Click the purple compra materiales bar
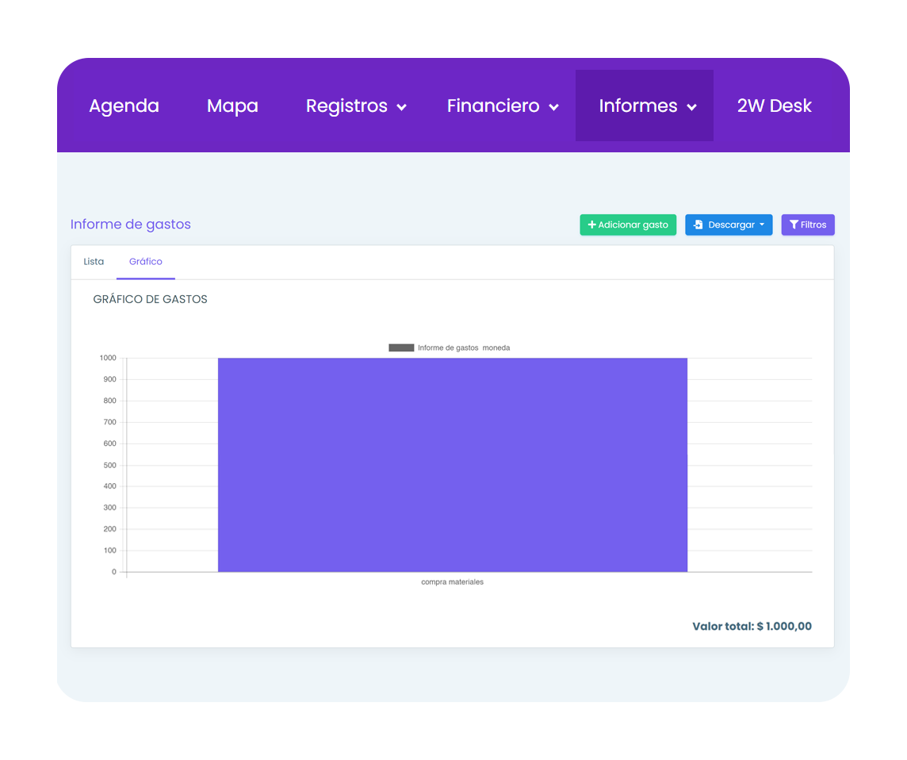The width and height of the screenshot is (907, 760). coord(452,464)
